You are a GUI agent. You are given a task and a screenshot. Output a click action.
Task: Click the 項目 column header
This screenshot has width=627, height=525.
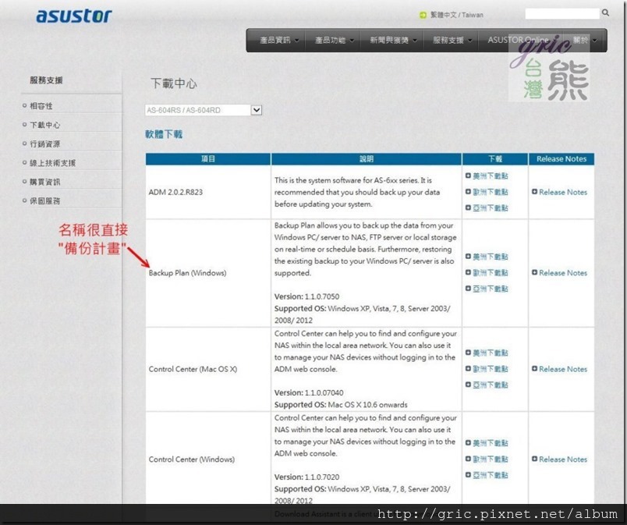tap(208, 158)
